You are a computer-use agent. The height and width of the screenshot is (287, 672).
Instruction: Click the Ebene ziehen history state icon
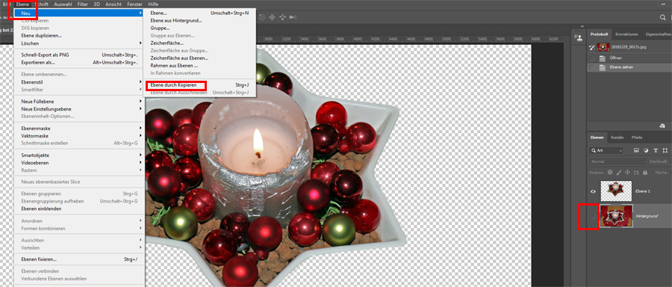(602, 68)
